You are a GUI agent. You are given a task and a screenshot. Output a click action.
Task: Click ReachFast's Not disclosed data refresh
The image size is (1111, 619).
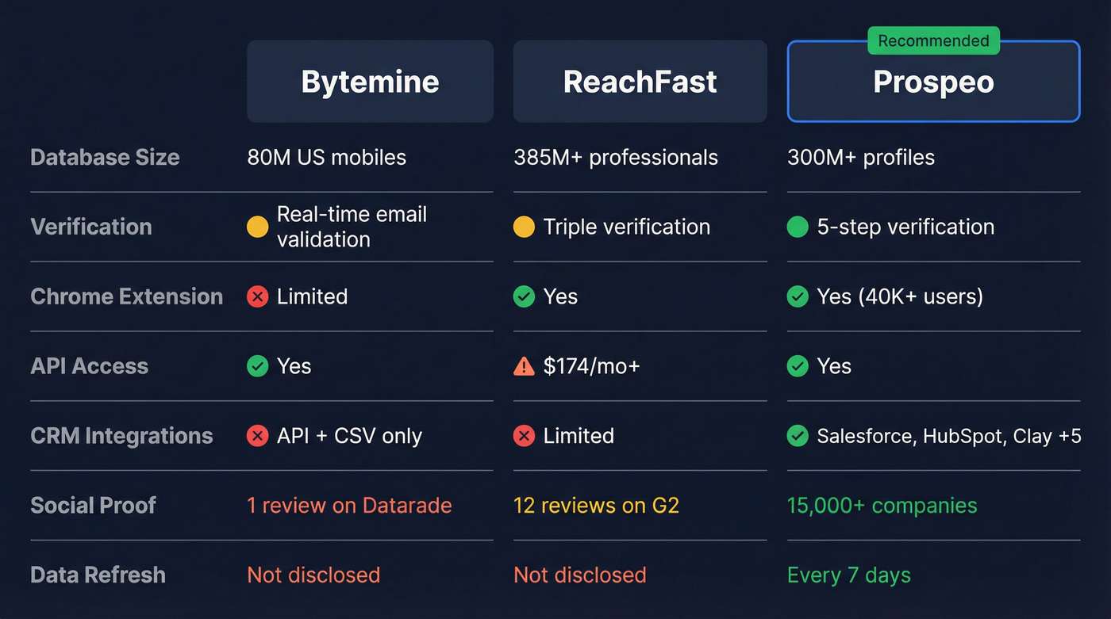point(580,575)
